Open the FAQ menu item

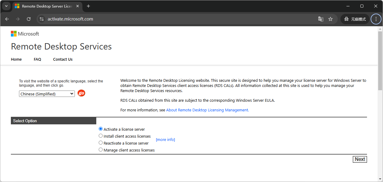coord(37,59)
